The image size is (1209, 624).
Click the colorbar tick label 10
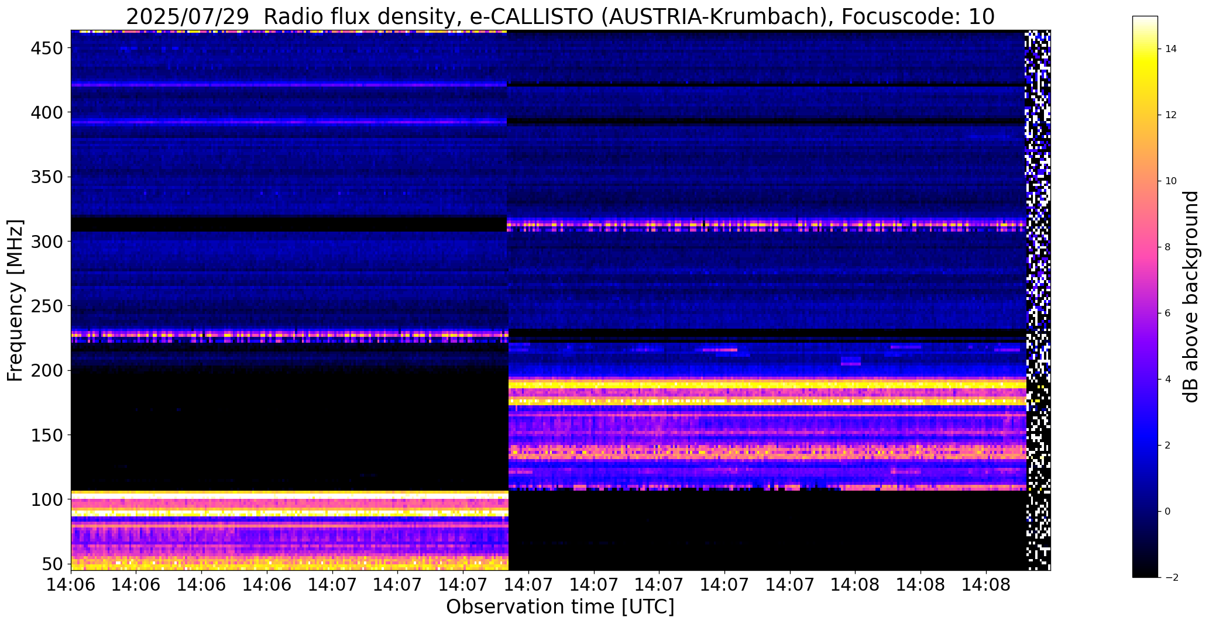pos(1171,181)
